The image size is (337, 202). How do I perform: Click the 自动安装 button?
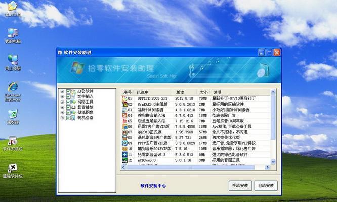click(x=266, y=186)
